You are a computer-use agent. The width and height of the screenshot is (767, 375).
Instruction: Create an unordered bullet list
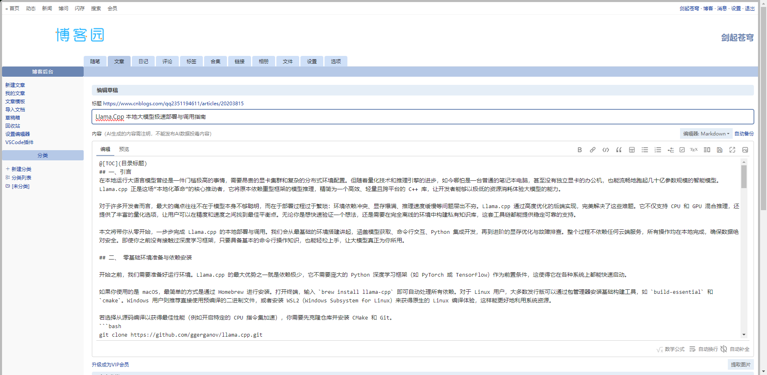point(645,150)
